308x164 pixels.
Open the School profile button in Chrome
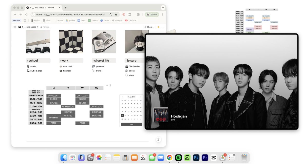pyautogui.click(x=152, y=15)
